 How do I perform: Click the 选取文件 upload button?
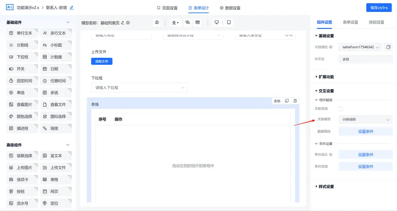[x=102, y=61]
